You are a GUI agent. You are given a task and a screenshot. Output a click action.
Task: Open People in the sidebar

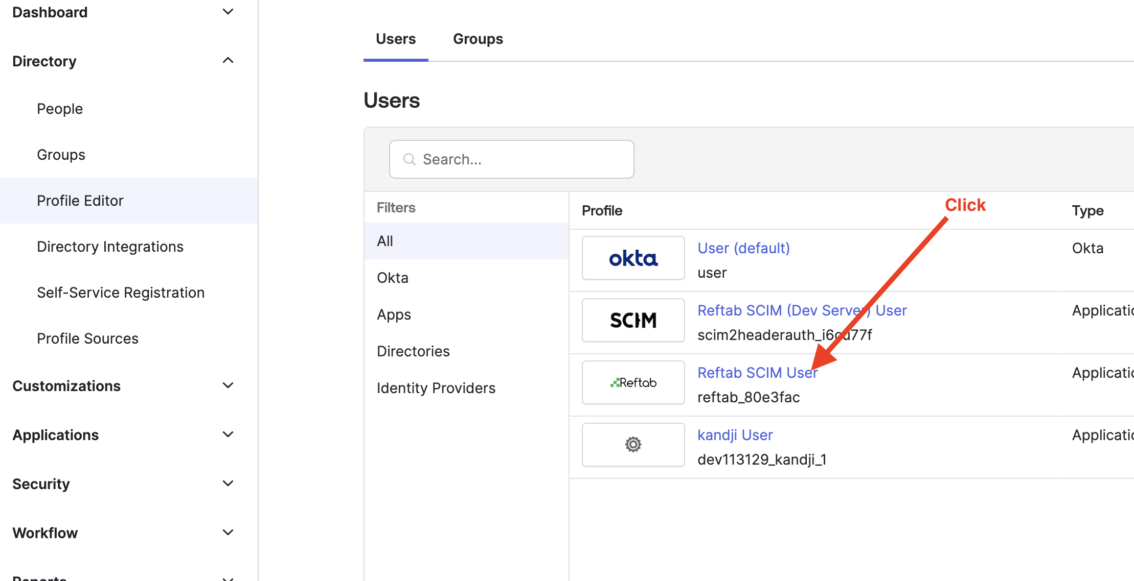click(60, 109)
